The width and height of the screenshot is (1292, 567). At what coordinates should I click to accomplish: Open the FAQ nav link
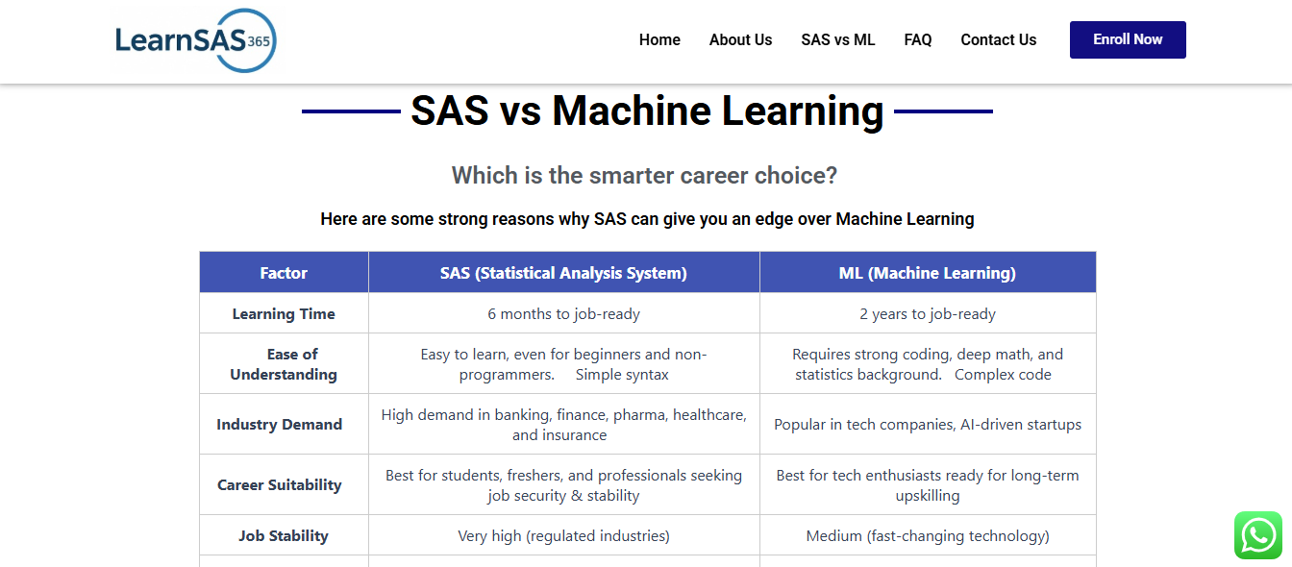[x=918, y=40]
